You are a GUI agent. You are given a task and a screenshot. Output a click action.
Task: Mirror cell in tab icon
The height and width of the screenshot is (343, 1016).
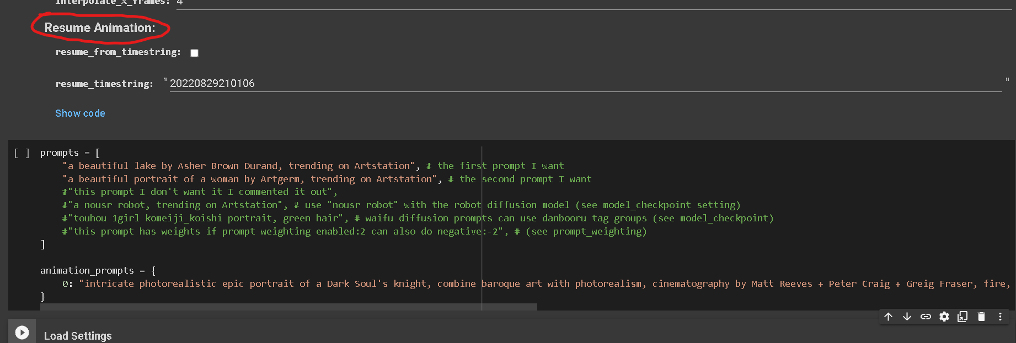tap(962, 317)
